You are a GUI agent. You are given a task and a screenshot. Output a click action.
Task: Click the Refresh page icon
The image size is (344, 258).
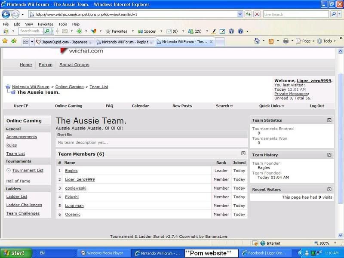248,14
